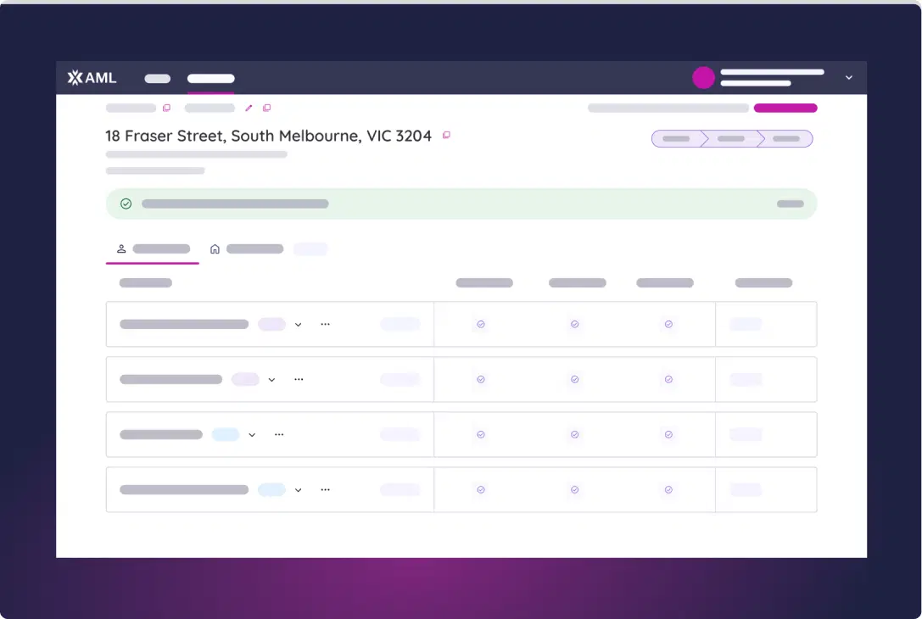Open the three-dot menu in the first row
The height and width of the screenshot is (619, 922).
click(325, 325)
